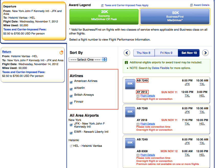This screenshot has height=168, width=216.
Task: Uncheck the American Airlines filter
Action: tap(71, 82)
